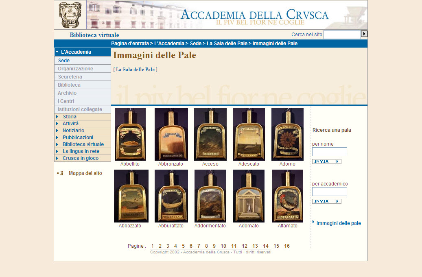The height and width of the screenshot is (277, 422).
Task: Open the Archivio sidebar item
Action: (83, 93)
